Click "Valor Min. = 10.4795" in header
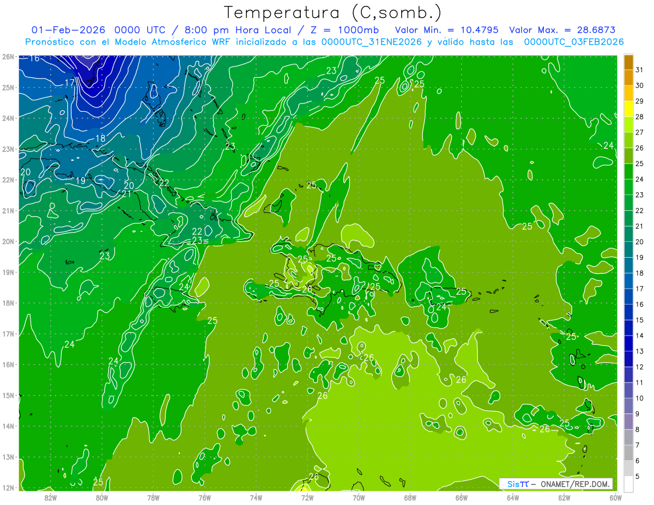The image size is (654, 505). click(446, 29)
